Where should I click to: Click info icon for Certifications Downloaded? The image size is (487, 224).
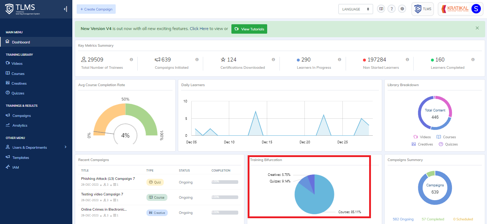pyautogui.click(x=273, y=60)
